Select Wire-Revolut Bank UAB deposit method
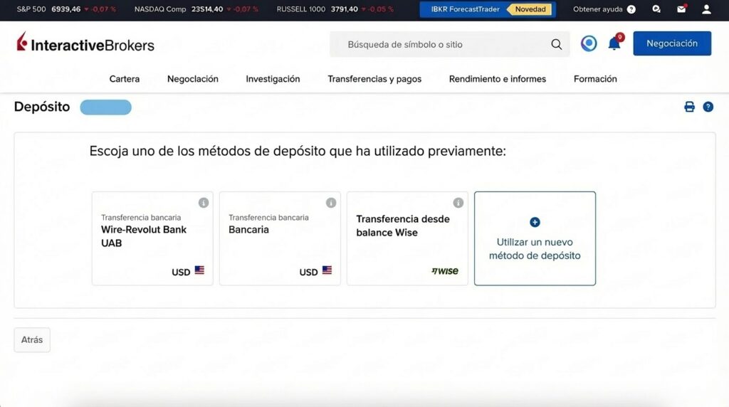The image size is (729, 407). [152, 238]
